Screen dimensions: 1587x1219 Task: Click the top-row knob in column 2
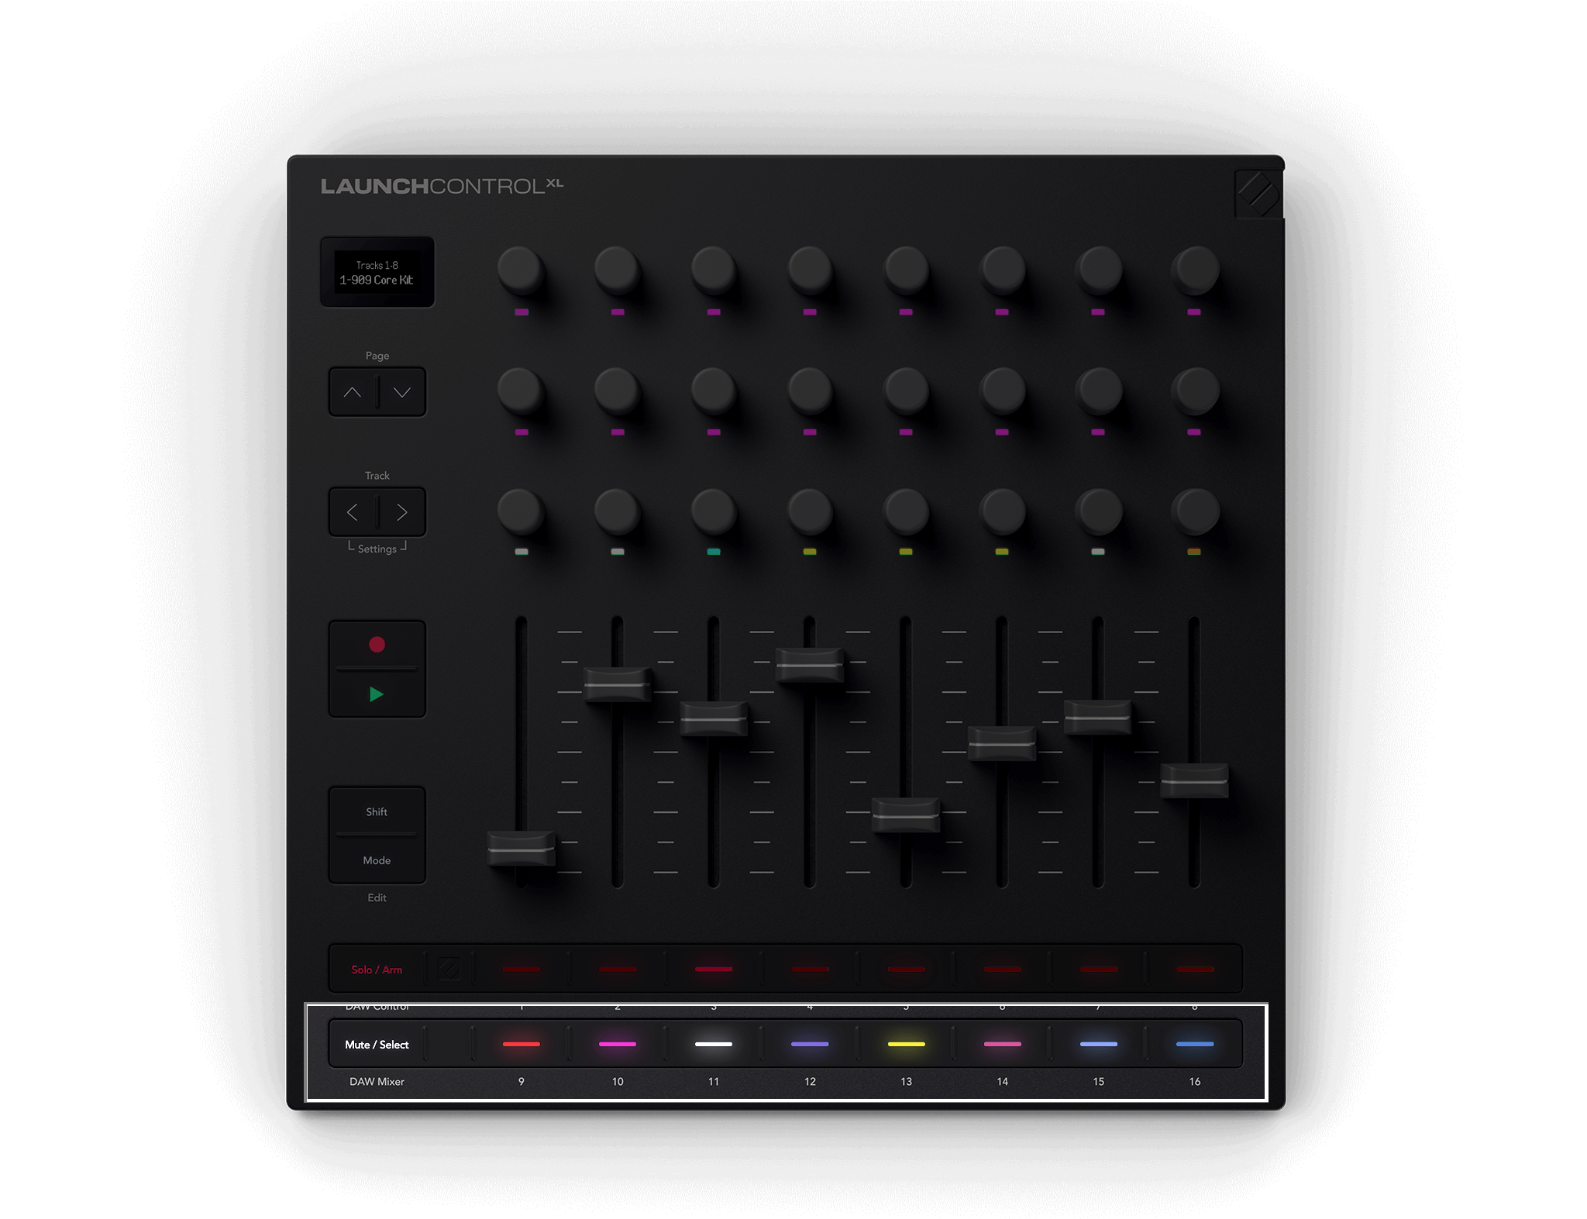click(617, 270)
